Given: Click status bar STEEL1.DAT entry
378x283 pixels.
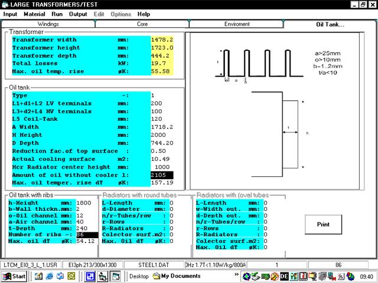Looking at the screenshot, I should coord(154,265).
